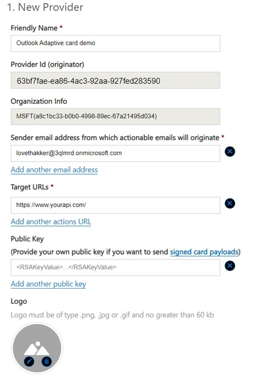Select the logo placeholder image
The width and height of the screenshot is (258, 376).
click(37, 348)
